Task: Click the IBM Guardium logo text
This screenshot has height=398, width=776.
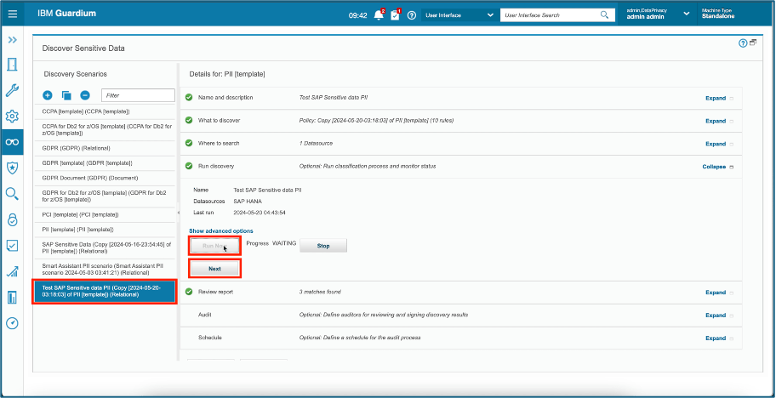Action: 67,14
